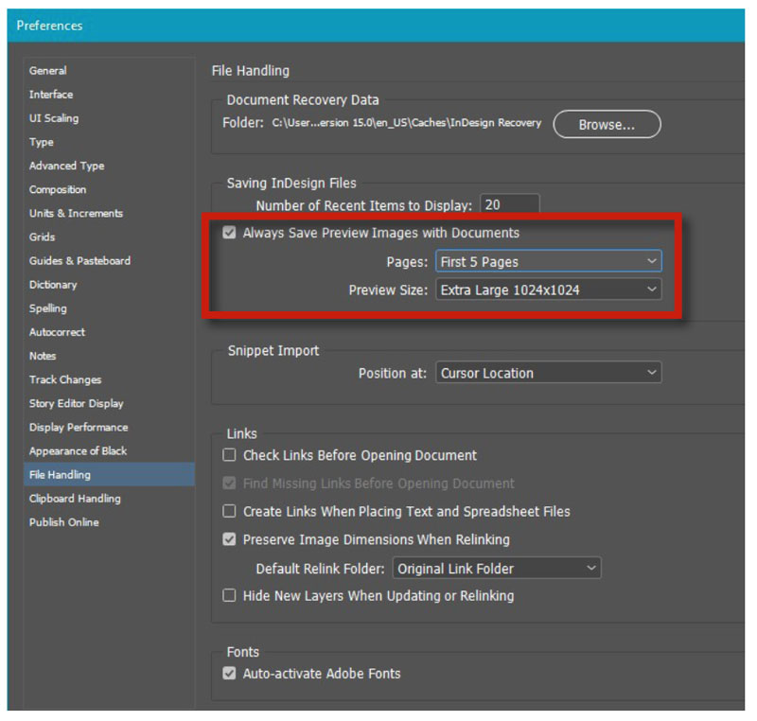Go to Type preferences

coord(41,142)
